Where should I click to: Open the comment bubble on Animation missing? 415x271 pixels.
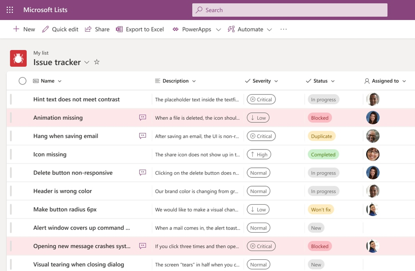tap(142, 118)
